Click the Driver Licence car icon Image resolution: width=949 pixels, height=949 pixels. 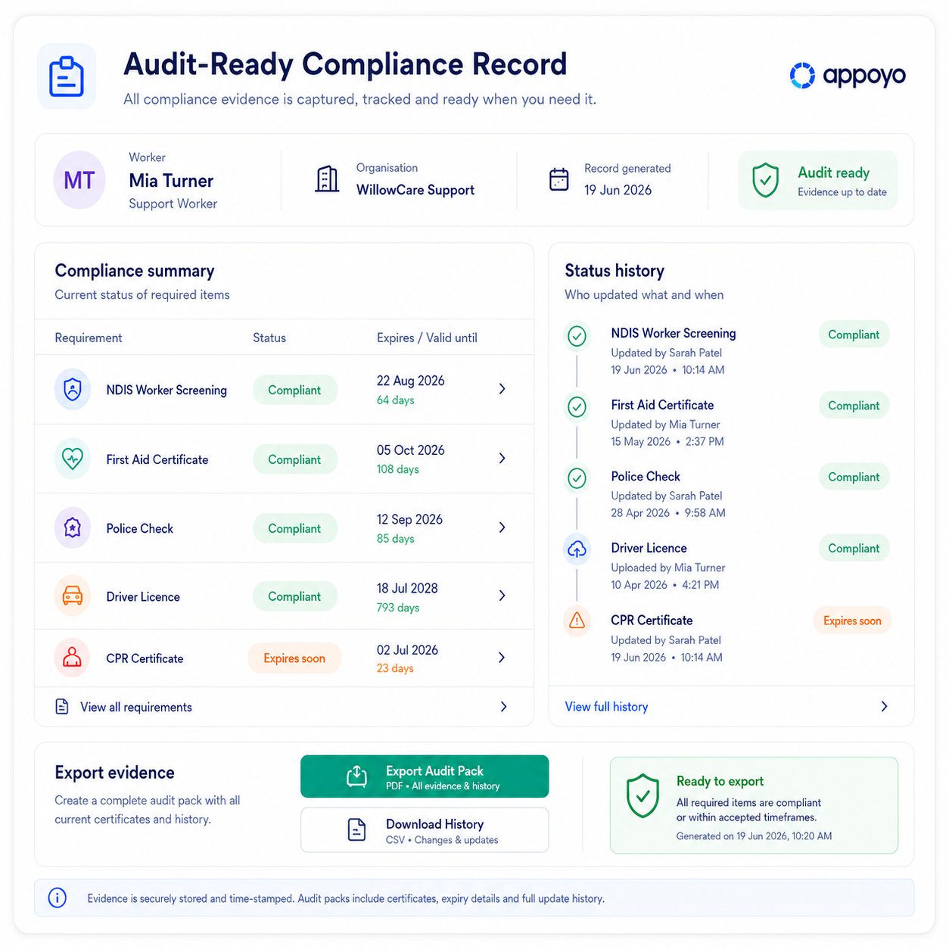click(73, 596)
